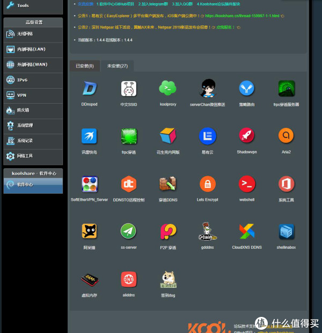Open 网络工具 in the sidebar
The height and width of the screenshot is (333, 322).
pyautogui.click(x=33, y=156)
